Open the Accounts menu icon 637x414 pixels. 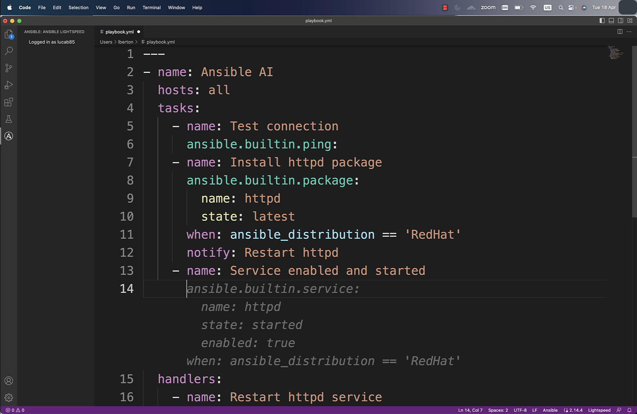tap(9, 381)
